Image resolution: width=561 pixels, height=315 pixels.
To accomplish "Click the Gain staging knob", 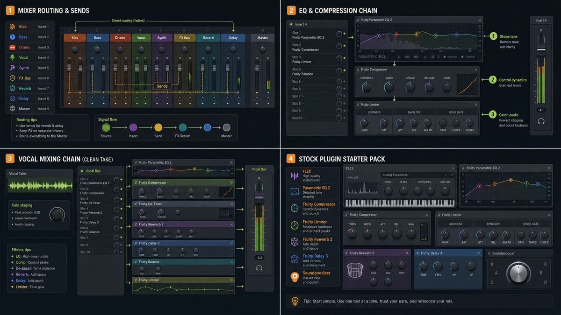I will pos(57,214).
